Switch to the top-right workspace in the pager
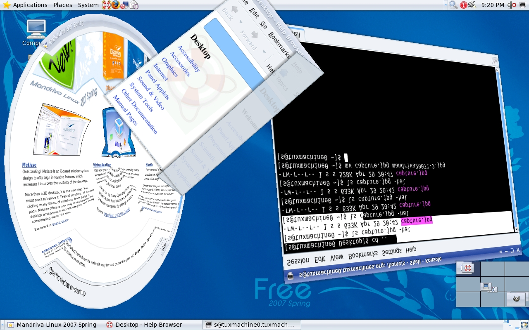Image resolution: width=529 pixels, height=330 pixels. pos(517,269)
